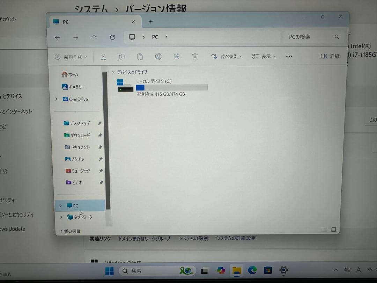Refresh the current folder view
The height and width of the screenshot is (283, 377).
112,37
